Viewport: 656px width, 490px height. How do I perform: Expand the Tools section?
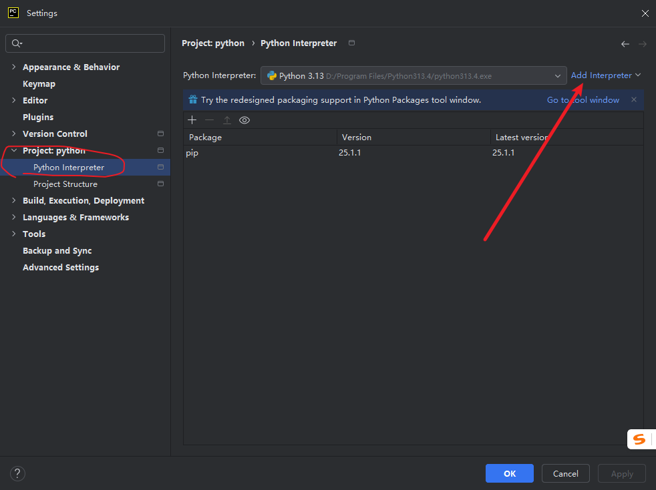pyautogui.click(x=14, y=234)
